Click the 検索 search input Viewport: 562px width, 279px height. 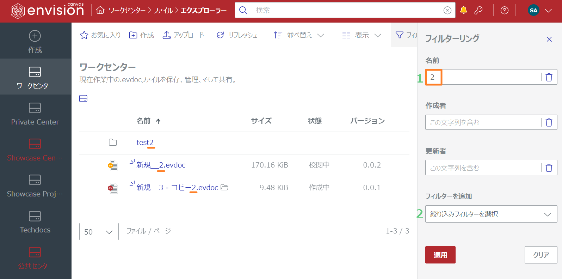(345, 10)
